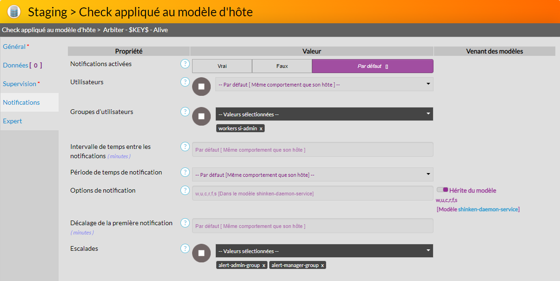Image resolution: width=560 pixels, height=281 pixels.
Task: Open the shinken-daemon-service model link
Action: [x=487, y=209]
